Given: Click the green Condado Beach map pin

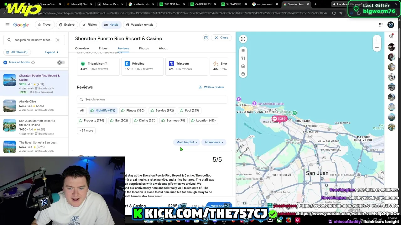Looking at the screenshot, I should [294, 113].
